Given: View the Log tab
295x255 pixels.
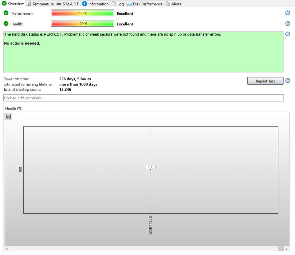Looking at the screenshot, I should [x=118, y=4].
